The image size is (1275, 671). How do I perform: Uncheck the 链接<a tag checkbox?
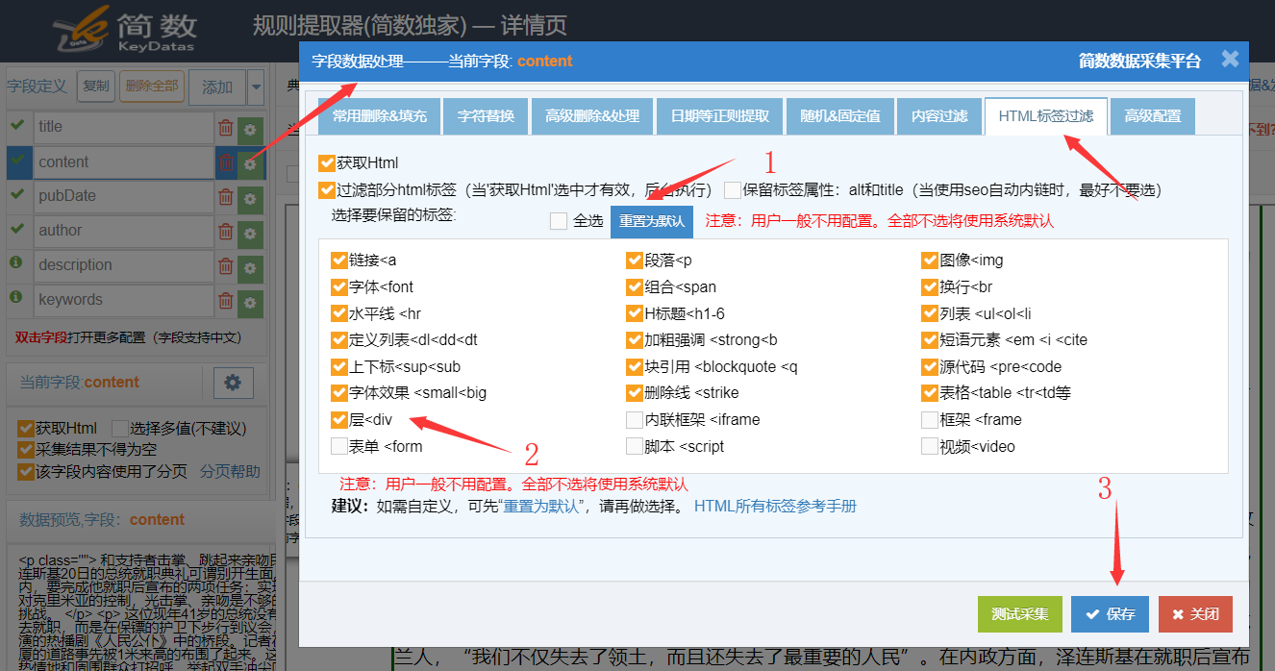click(x=338, y=261)
